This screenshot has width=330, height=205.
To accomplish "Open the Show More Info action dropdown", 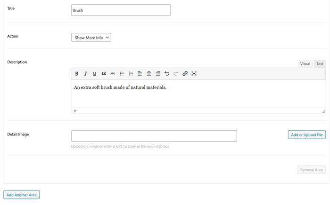I will point(91,38).
